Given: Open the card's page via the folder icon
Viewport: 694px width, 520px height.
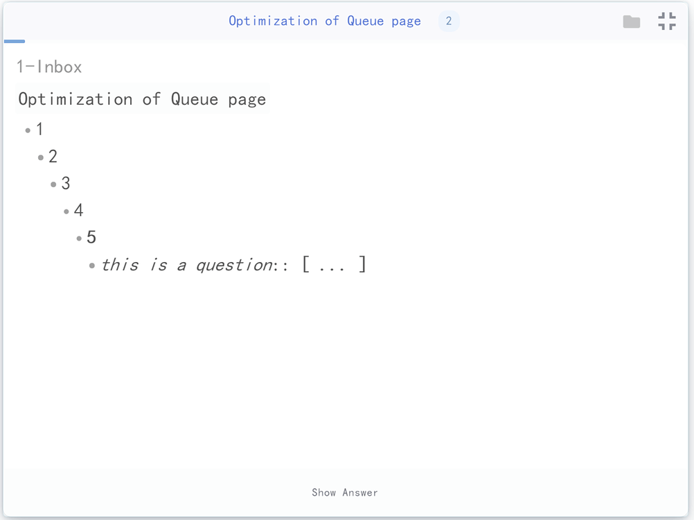Looking at the screenshot, I should (x=631, y=21).
